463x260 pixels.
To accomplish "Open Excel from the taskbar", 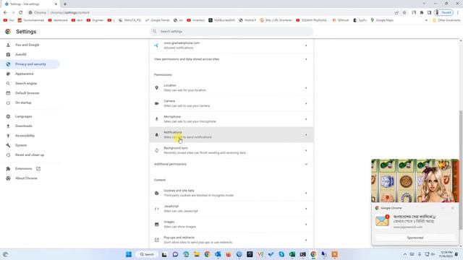I will tap(292, 254).
